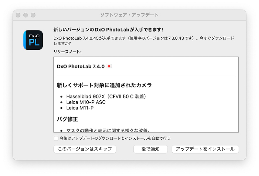Click the Hasselblad 907X list entry
259x176 pixels.
pos(106,96)
